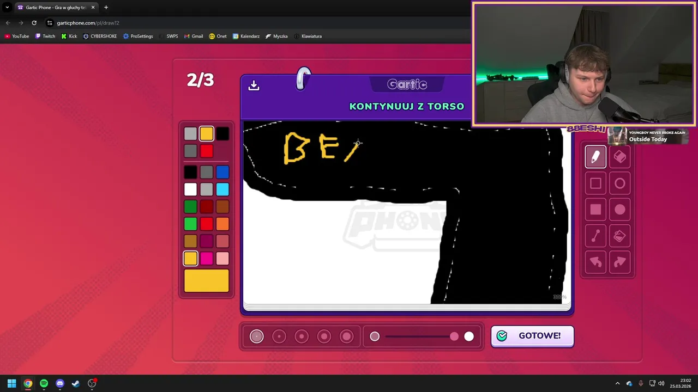Download the drawing with the download icon
Screen dimensions: 698x392
pyautogui.click(x=254, y=85)
